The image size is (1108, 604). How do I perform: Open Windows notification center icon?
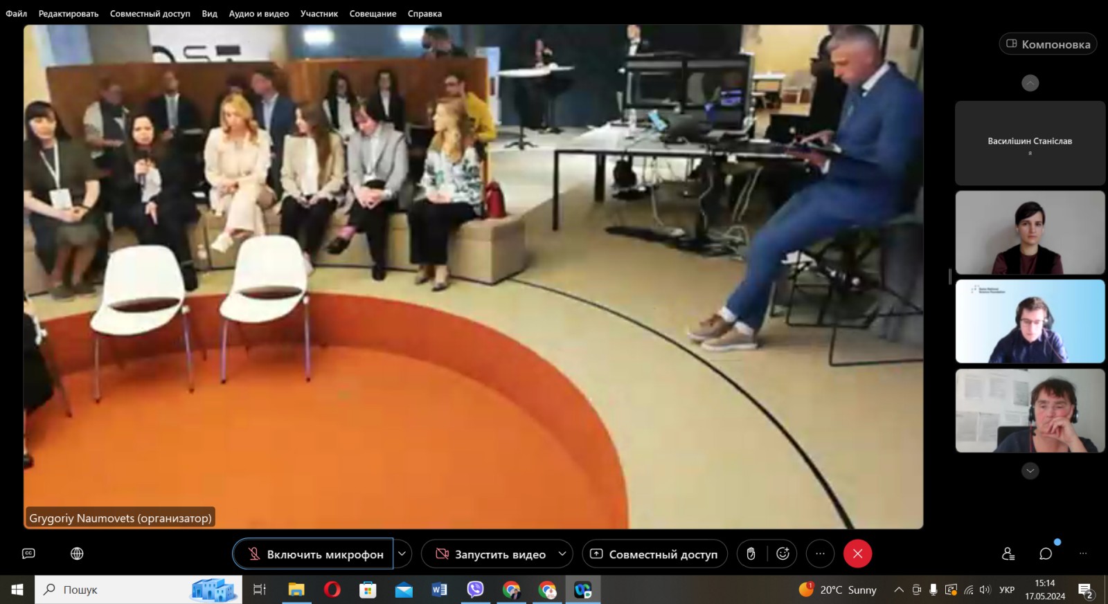tap(1085, 590)
